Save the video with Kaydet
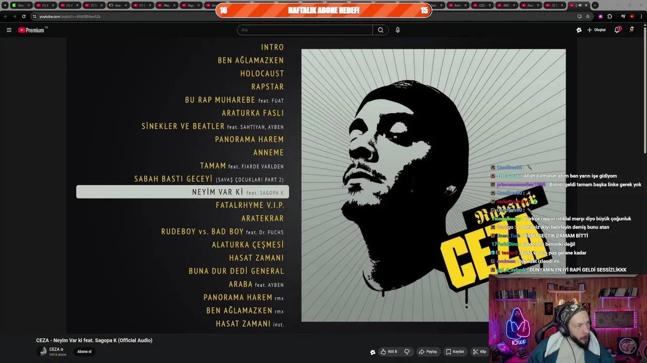 click(455, 352)
